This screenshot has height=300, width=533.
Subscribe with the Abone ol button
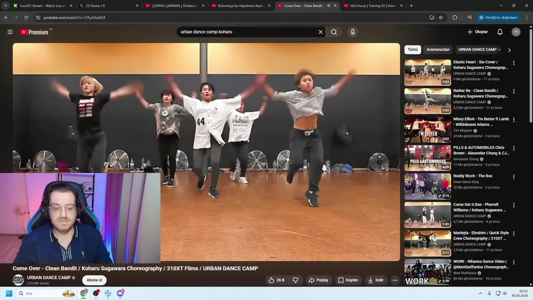(x=94, y=280)
